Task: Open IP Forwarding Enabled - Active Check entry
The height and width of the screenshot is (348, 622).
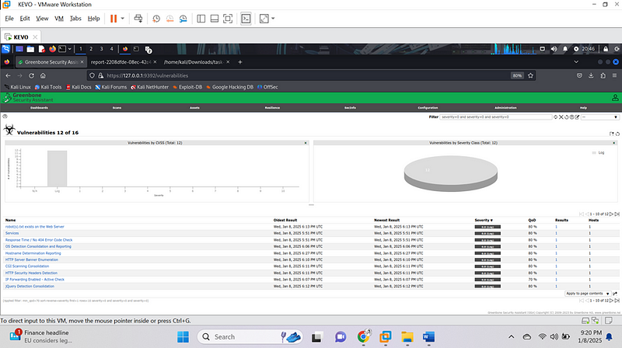Action: (x=34, y=280)
